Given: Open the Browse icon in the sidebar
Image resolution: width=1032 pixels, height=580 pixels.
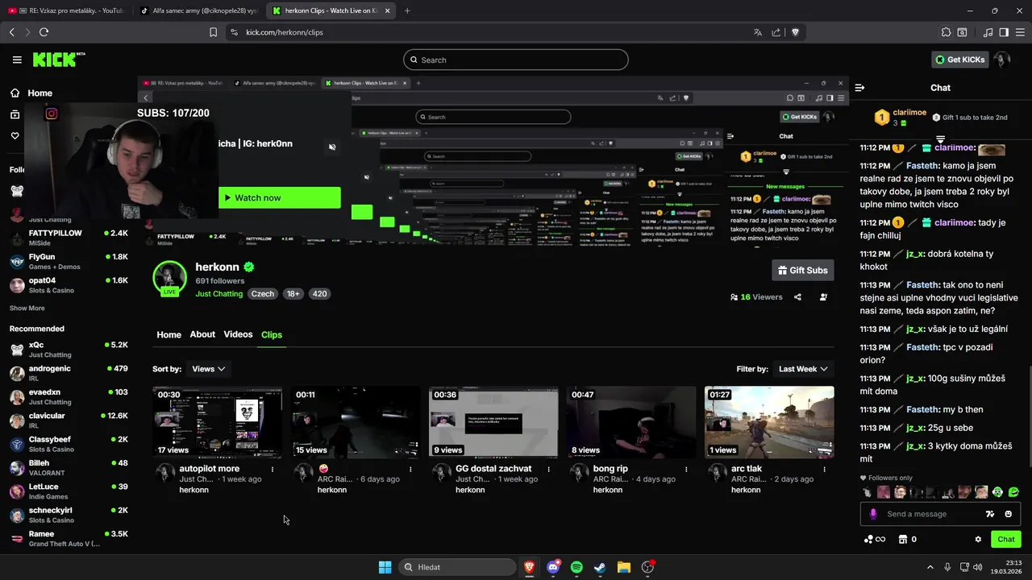Looking at the screenshot, I should [15, 114].
